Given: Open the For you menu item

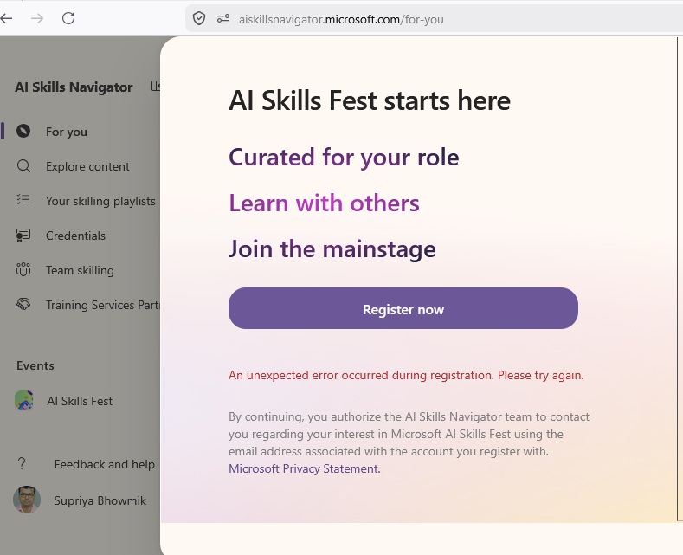Looking at the screenshot, I should tap(66, 132).
